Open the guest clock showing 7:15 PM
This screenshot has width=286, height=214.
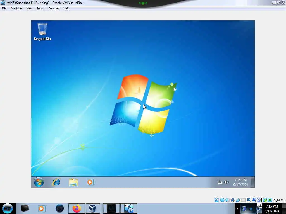pos(240,182)
